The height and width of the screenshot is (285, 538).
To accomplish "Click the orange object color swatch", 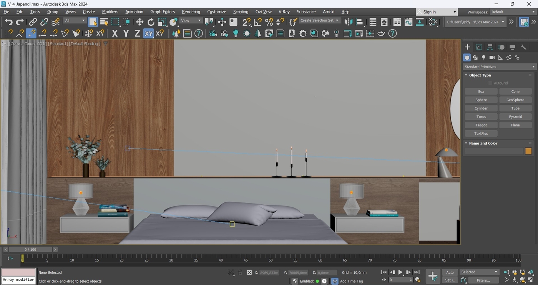I will tap(528, 151).
